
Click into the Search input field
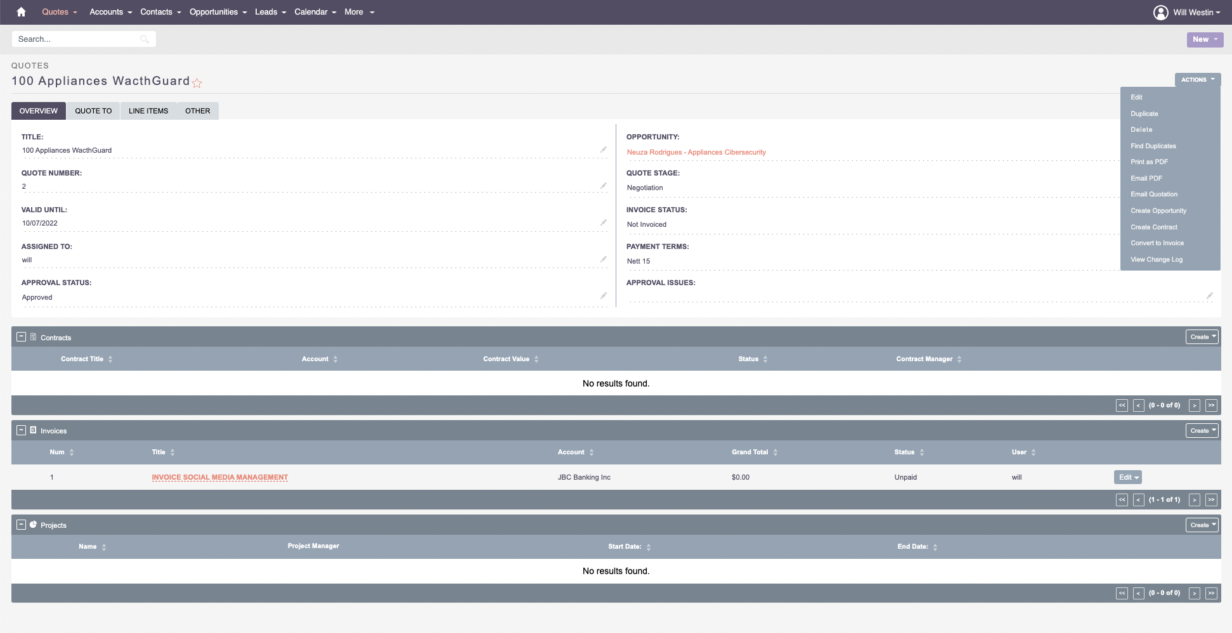76,39
